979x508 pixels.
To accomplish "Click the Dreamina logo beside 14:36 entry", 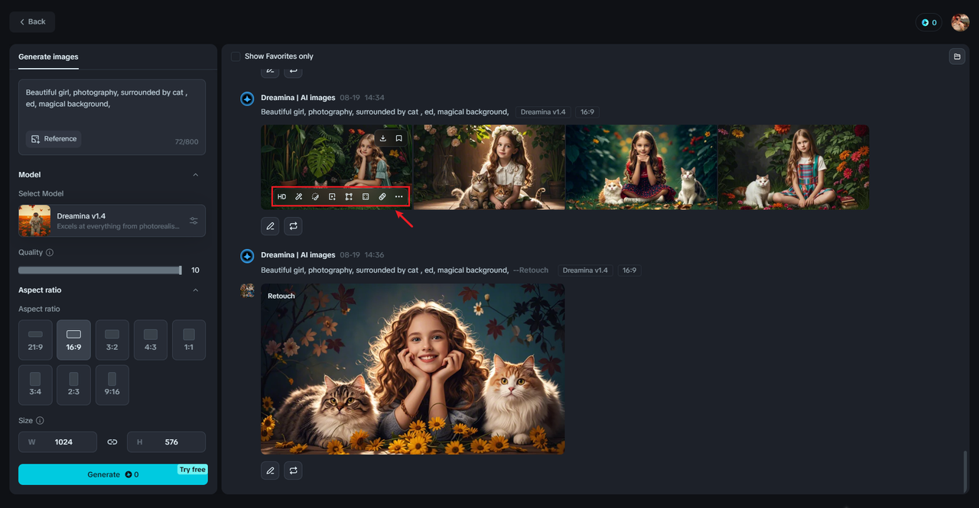I will 247,256.
